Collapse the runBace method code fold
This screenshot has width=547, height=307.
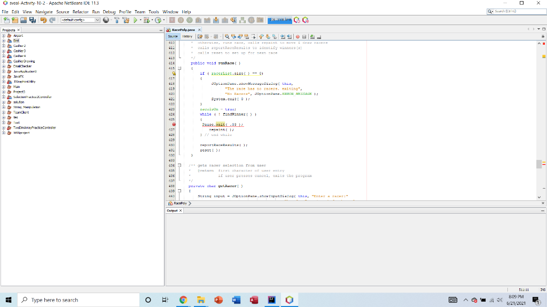pyautogui.click(x=179, y=68)
